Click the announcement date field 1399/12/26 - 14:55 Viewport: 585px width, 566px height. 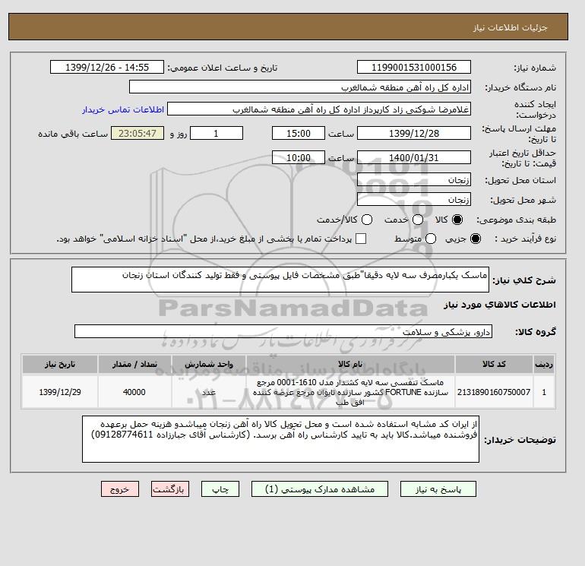[x=107, y=68]
